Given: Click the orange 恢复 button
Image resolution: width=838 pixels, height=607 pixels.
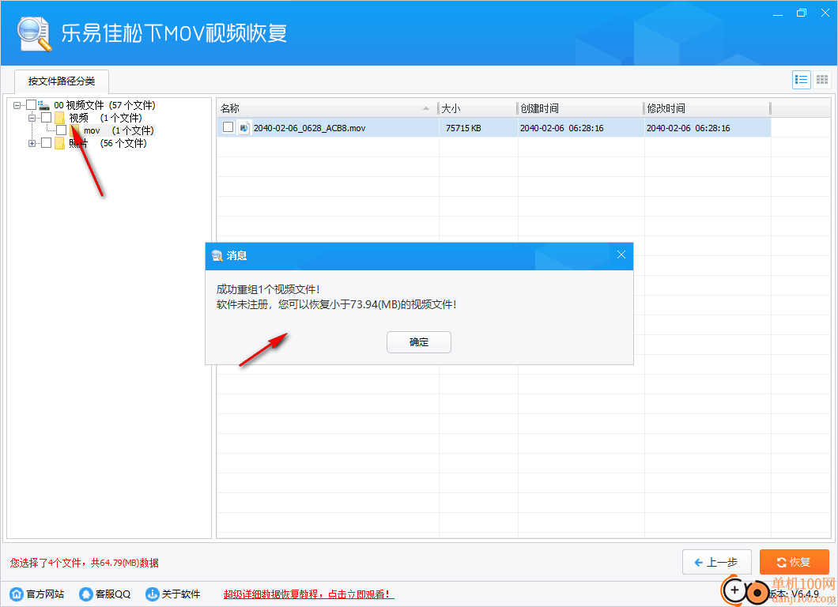Looking at the screenshot, I should point(795,562).
